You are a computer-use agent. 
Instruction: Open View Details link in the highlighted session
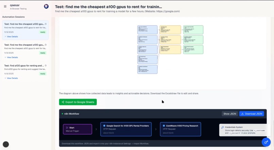[12, 36]
